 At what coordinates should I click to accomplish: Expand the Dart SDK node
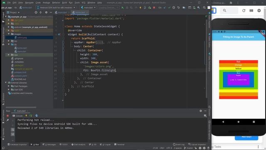point(9,90)
